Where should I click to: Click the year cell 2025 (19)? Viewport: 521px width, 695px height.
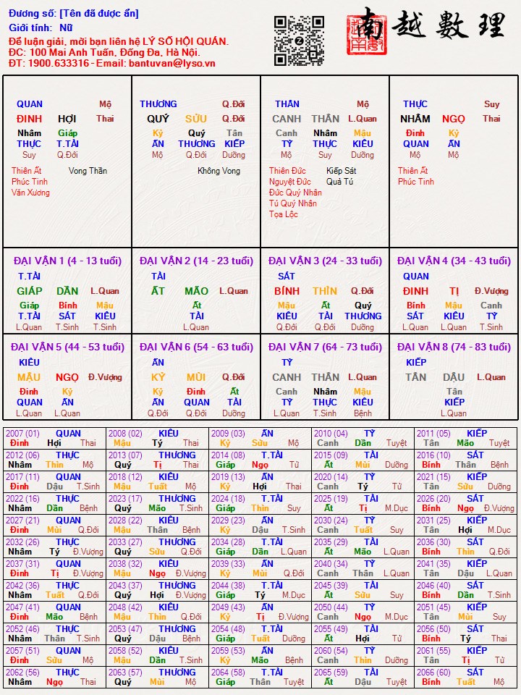pyautogui.click(x=363, y=504)
